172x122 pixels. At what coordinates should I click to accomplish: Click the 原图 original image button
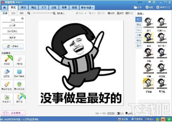101,13
